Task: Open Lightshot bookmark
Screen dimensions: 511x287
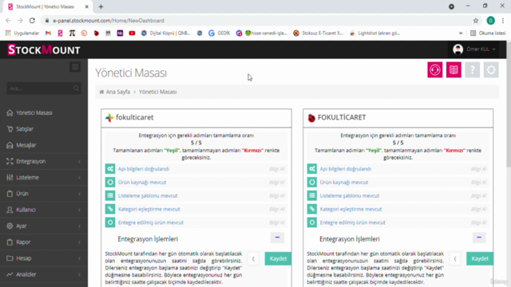Action: click(x=374, y=33)
